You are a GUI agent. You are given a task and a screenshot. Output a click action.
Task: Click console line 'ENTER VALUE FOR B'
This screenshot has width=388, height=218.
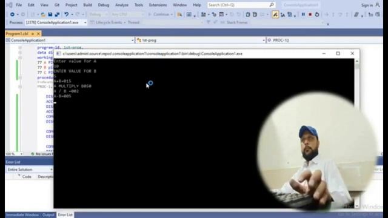tap(75, 71)
